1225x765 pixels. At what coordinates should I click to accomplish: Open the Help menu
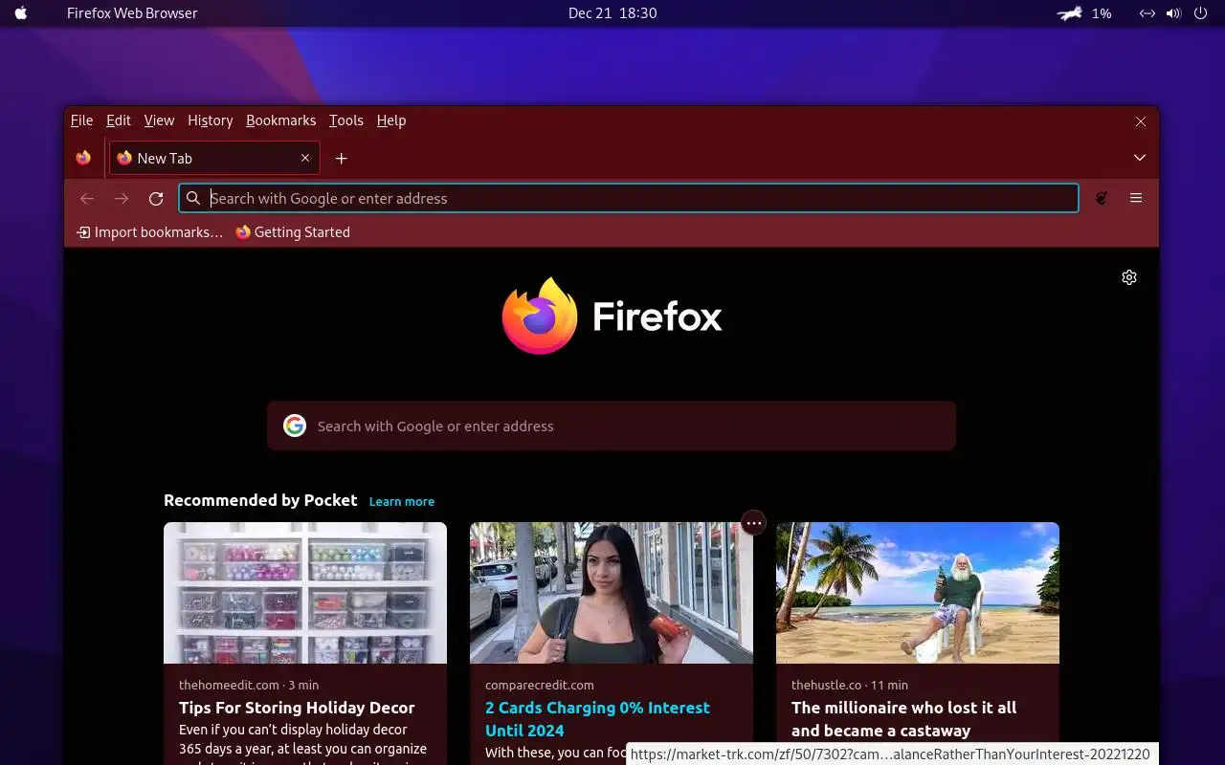click(x=390, y=120)
